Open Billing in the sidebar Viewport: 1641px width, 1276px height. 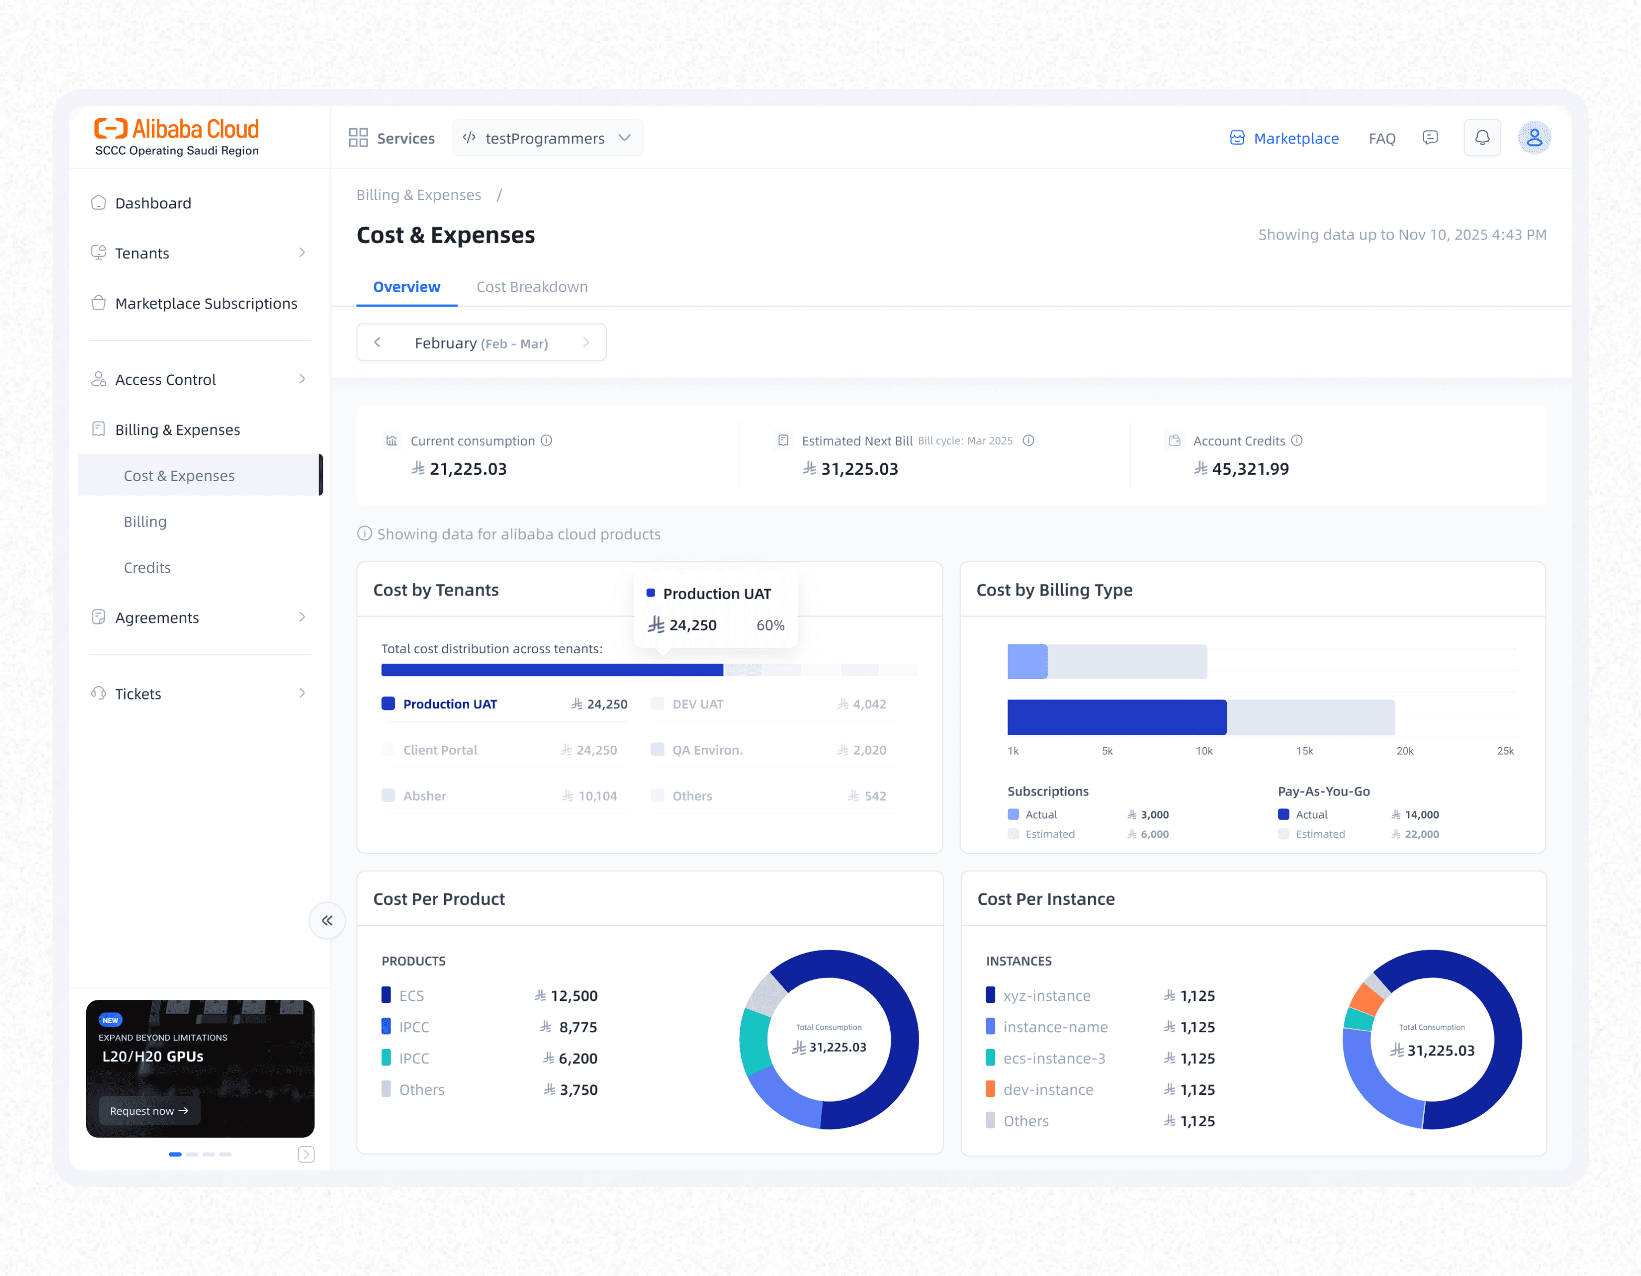pyautogui.click(x=145, y=521)
